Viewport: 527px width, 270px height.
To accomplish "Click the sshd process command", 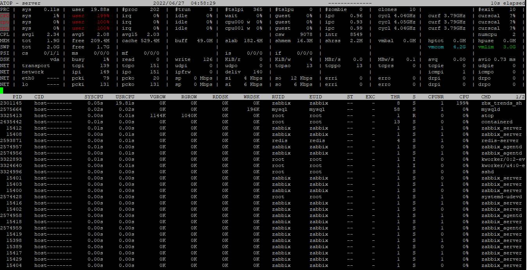I will click(x=488, y=172).
